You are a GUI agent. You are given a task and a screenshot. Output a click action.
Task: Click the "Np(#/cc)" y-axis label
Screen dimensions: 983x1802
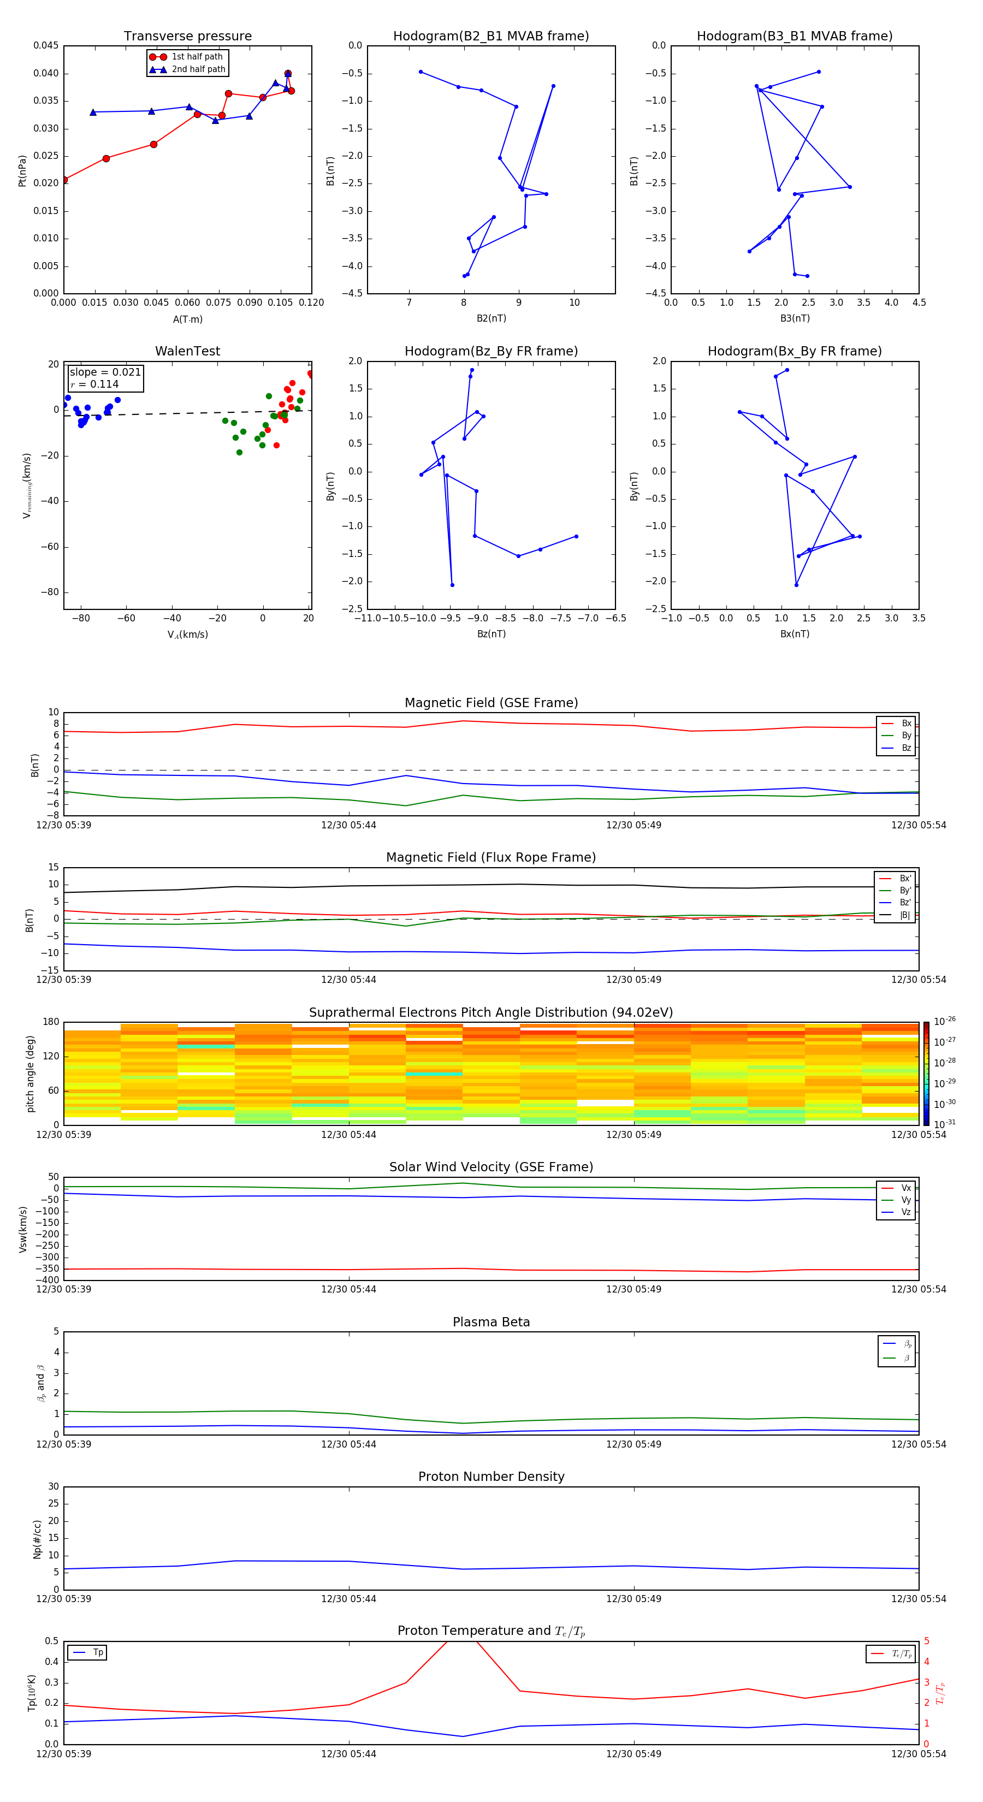[37, 1539]
